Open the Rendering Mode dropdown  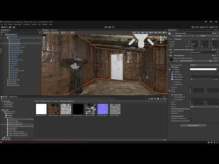(x=204, y=65)
